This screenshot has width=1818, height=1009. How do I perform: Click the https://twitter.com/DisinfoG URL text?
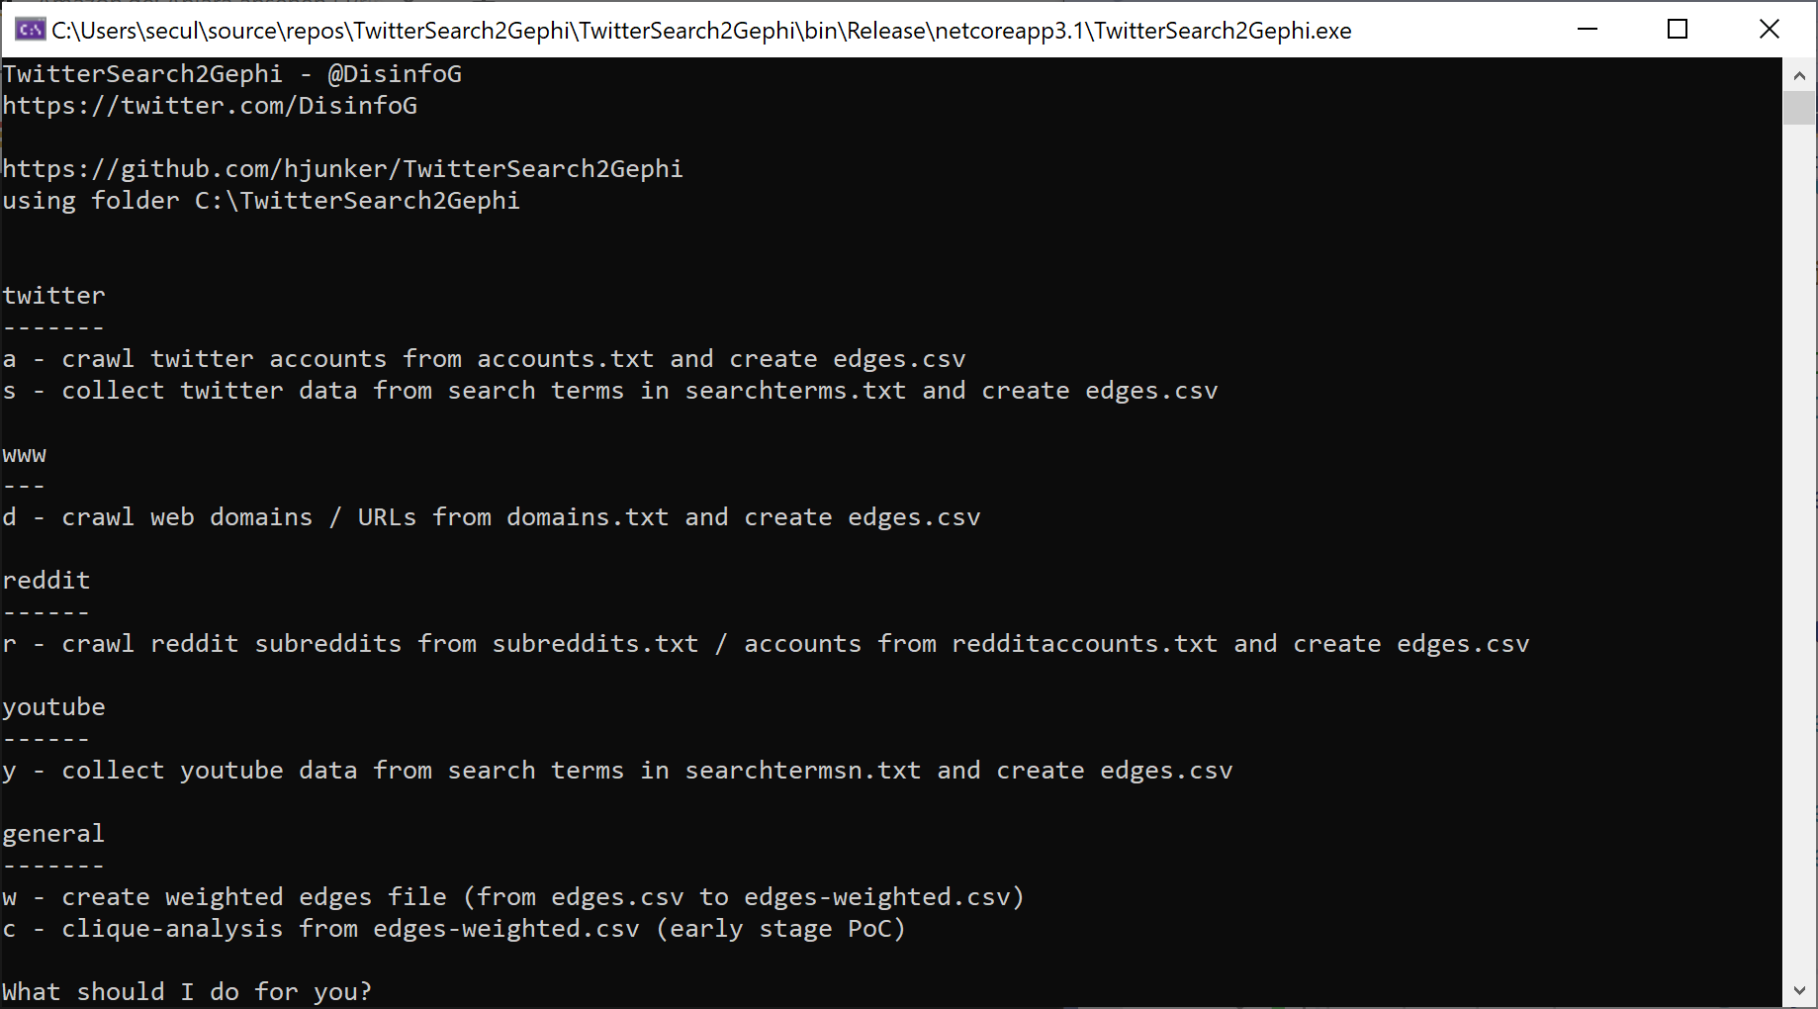[210, 106]
